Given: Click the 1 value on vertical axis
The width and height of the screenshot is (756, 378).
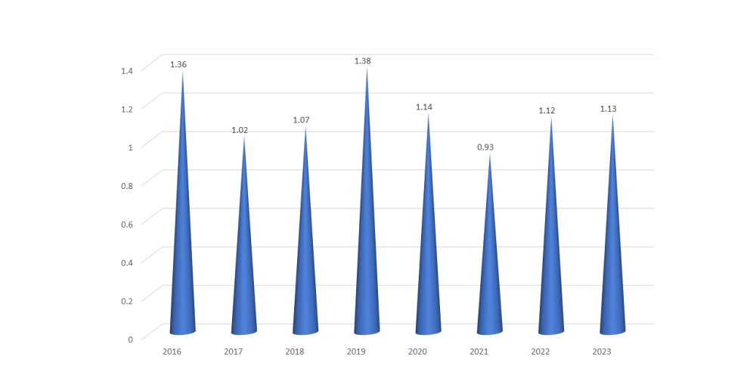Looking at the screenshot, I should [x=130, y=147].
